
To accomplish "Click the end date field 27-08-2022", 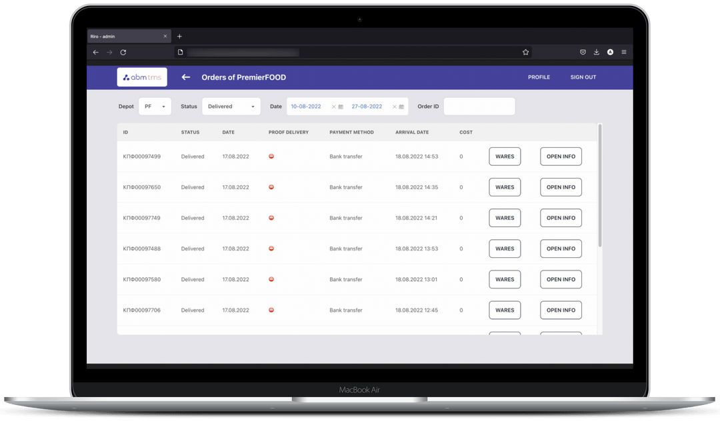I will (367, 107).
